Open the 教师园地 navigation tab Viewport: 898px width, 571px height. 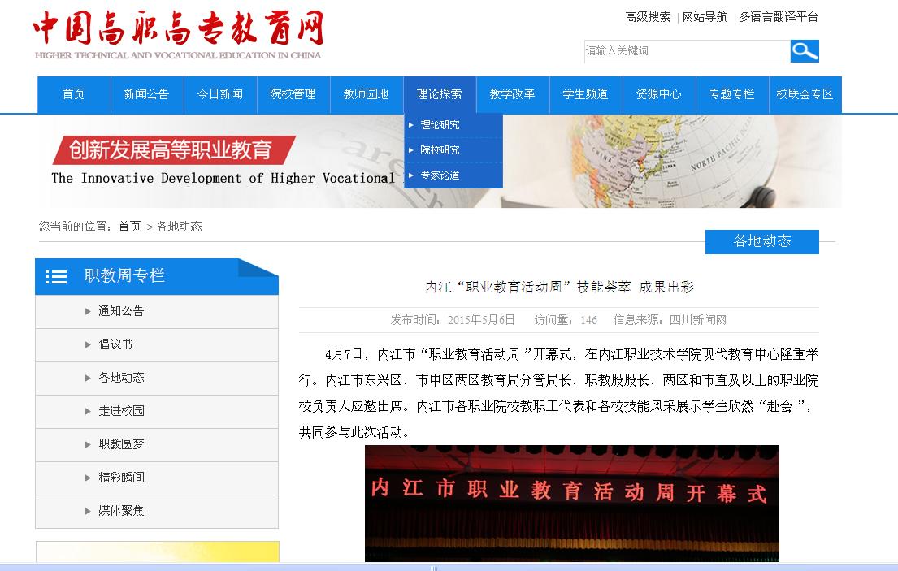point(367,94)
